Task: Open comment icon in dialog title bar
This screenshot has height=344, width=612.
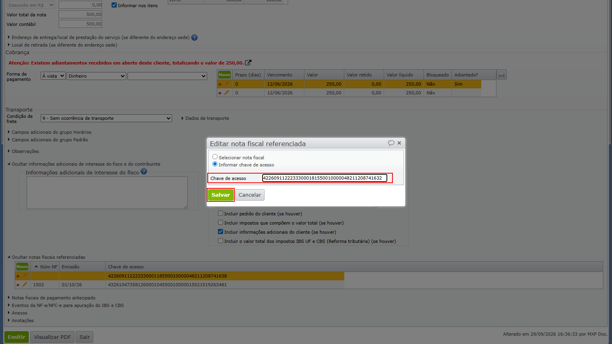Action: pyautogui.click(x=391, y=143)
